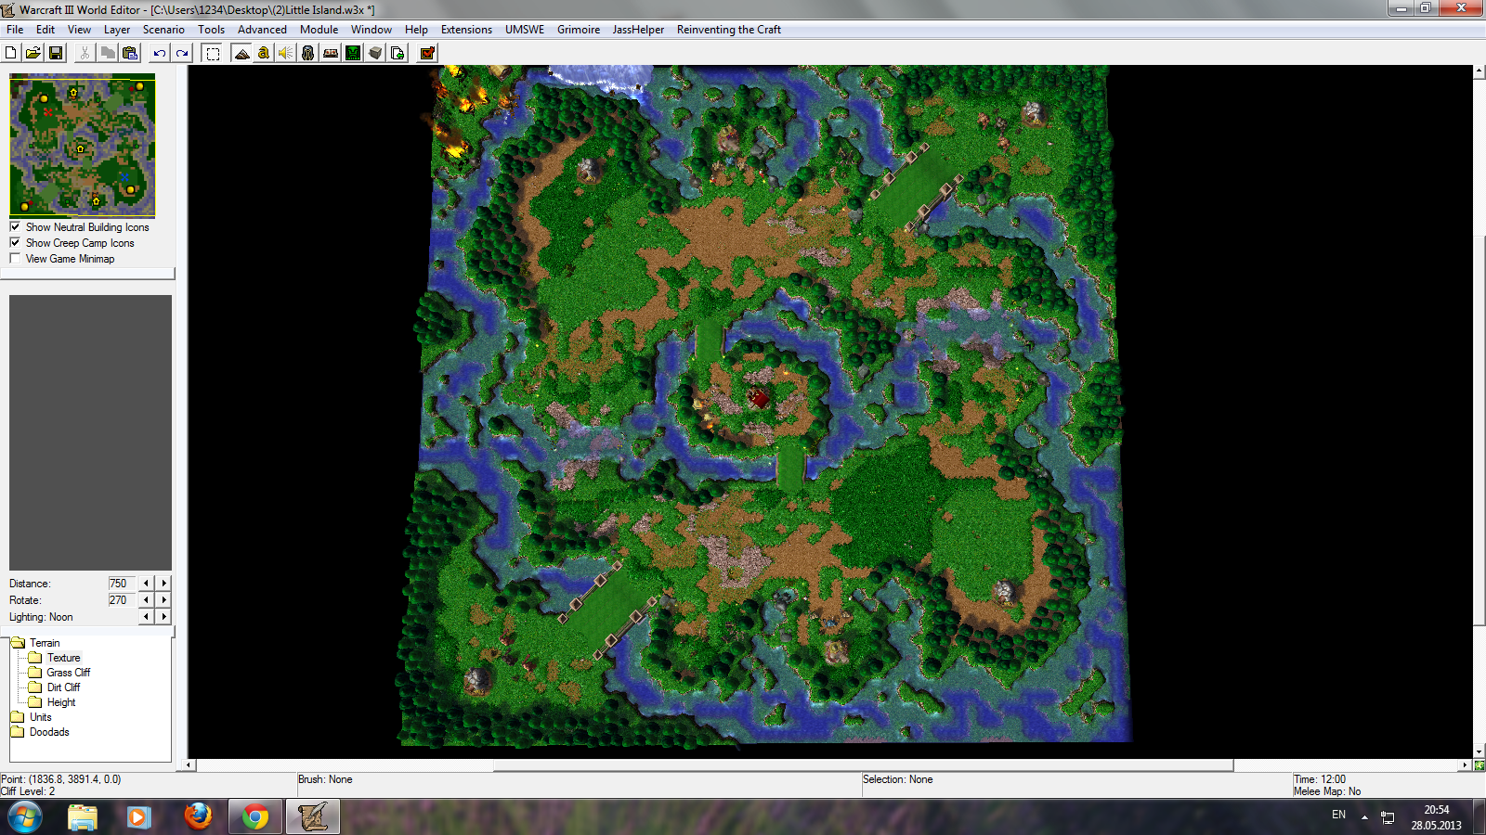1486x835 pixels.
Task: Open the Scenario menu
Action: pos(163,30)
